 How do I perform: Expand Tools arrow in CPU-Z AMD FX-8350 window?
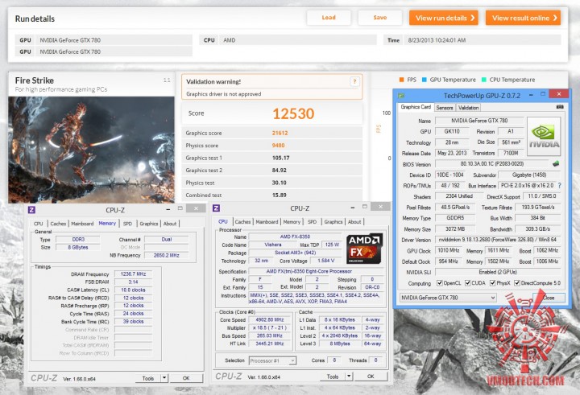349,376
